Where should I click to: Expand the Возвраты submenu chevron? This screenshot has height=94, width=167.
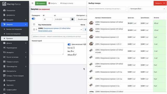point(26,52)
